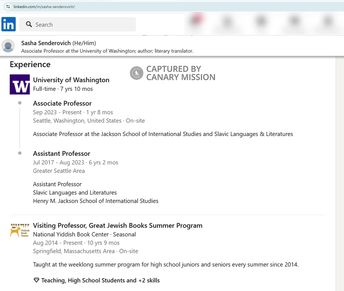The image size is (344, 291).
Task: Click the profile avatar in sticky header
Action: point(8,46)
